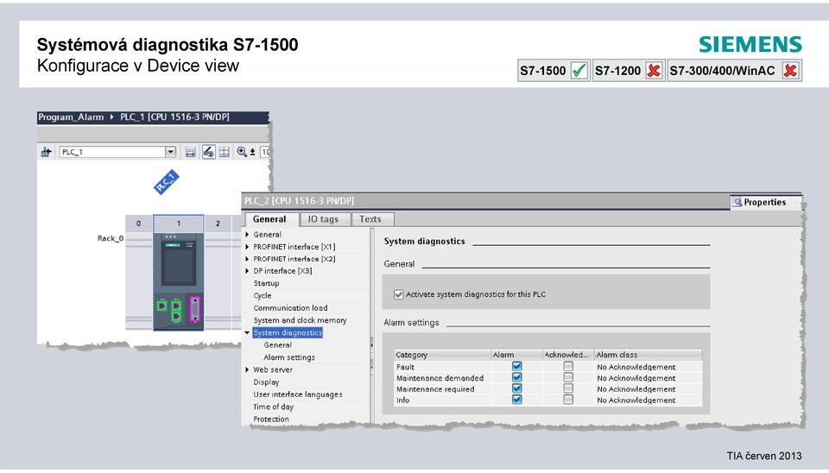Image resolution: width=829 pixels, height=473 pixels.
Task: Click the go-to-network-view icon in device toolbar
Action: (46, 152)
